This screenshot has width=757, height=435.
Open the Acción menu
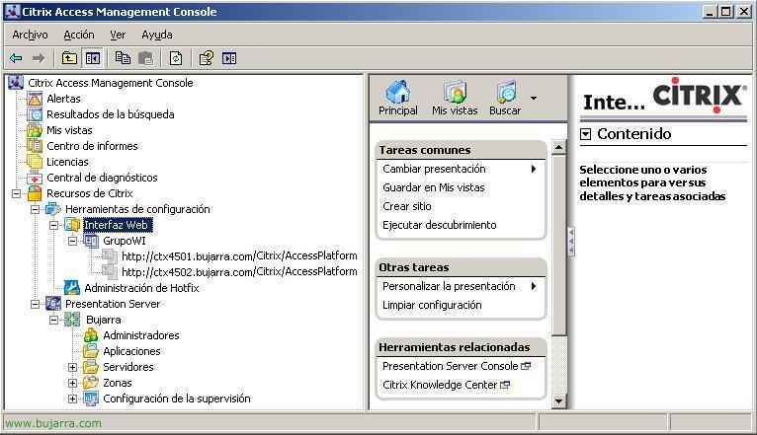click(79, 35)
